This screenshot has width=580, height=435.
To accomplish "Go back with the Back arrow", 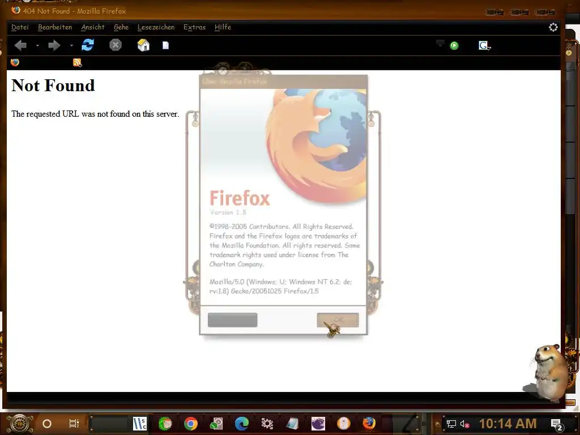I will 21,45.
